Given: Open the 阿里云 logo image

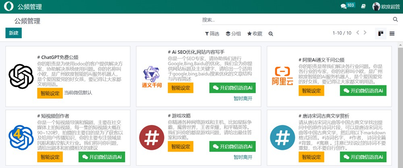Looking at the screenshot, I should click(x=283, y=75).
